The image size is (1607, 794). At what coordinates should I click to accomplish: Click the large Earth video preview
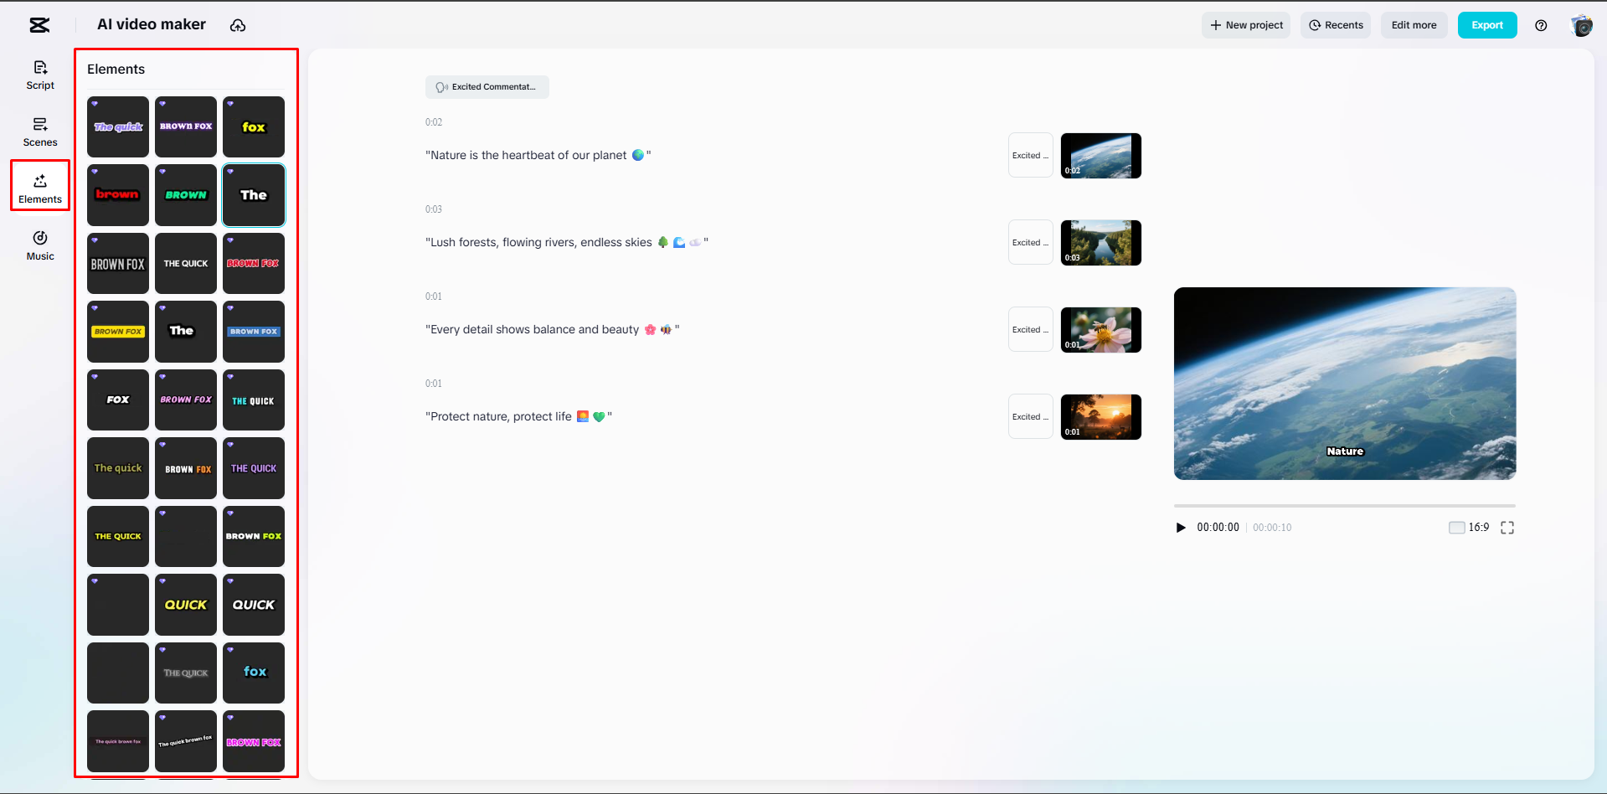click(1345, 384)
